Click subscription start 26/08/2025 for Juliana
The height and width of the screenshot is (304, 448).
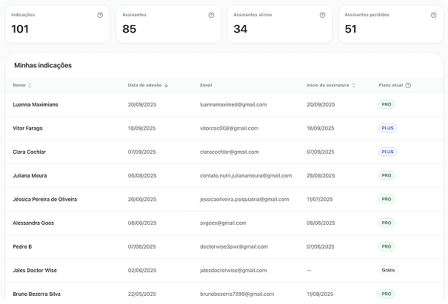[321, 176]
